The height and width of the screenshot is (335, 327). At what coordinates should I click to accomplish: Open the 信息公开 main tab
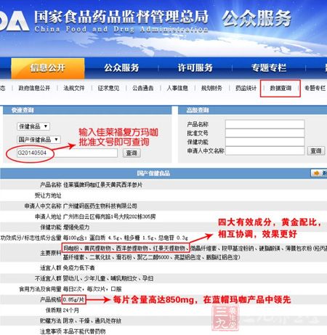point(48,68)
